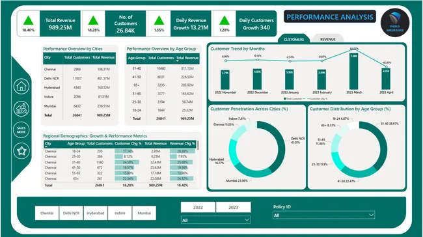
Task: Open the star badge icon in sidebar
Action: click(x=21, y=150)
